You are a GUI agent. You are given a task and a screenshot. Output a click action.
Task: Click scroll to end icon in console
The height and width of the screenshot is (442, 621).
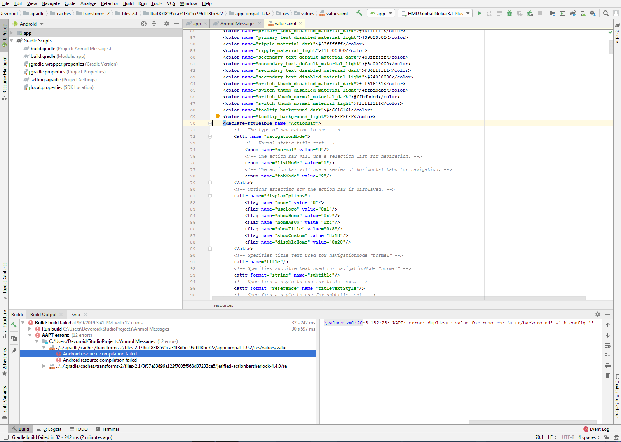[x=608, y=355]
